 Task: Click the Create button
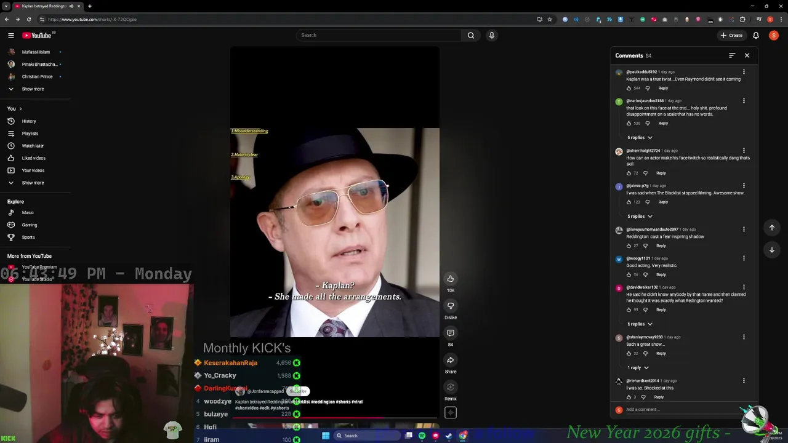click(x=732, y=35)
